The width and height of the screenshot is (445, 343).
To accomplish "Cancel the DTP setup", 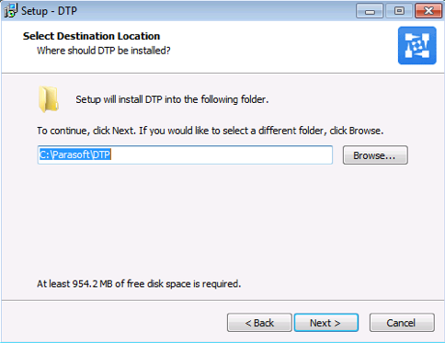I will (402, 323).
